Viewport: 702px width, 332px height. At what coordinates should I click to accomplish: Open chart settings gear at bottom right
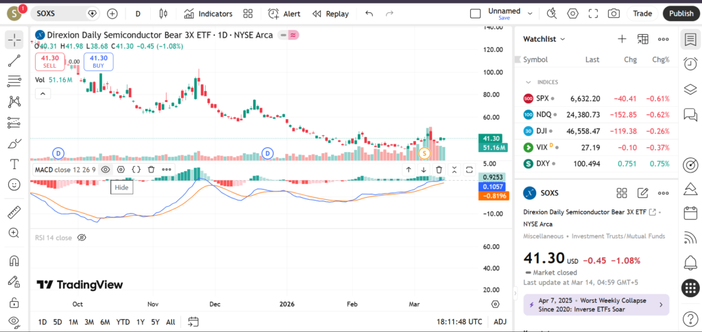coord(495,303)
